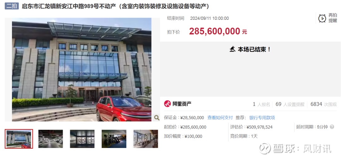Click the auction listing title
This screenshot has width=341, height=159.
(x=116, y=6)
